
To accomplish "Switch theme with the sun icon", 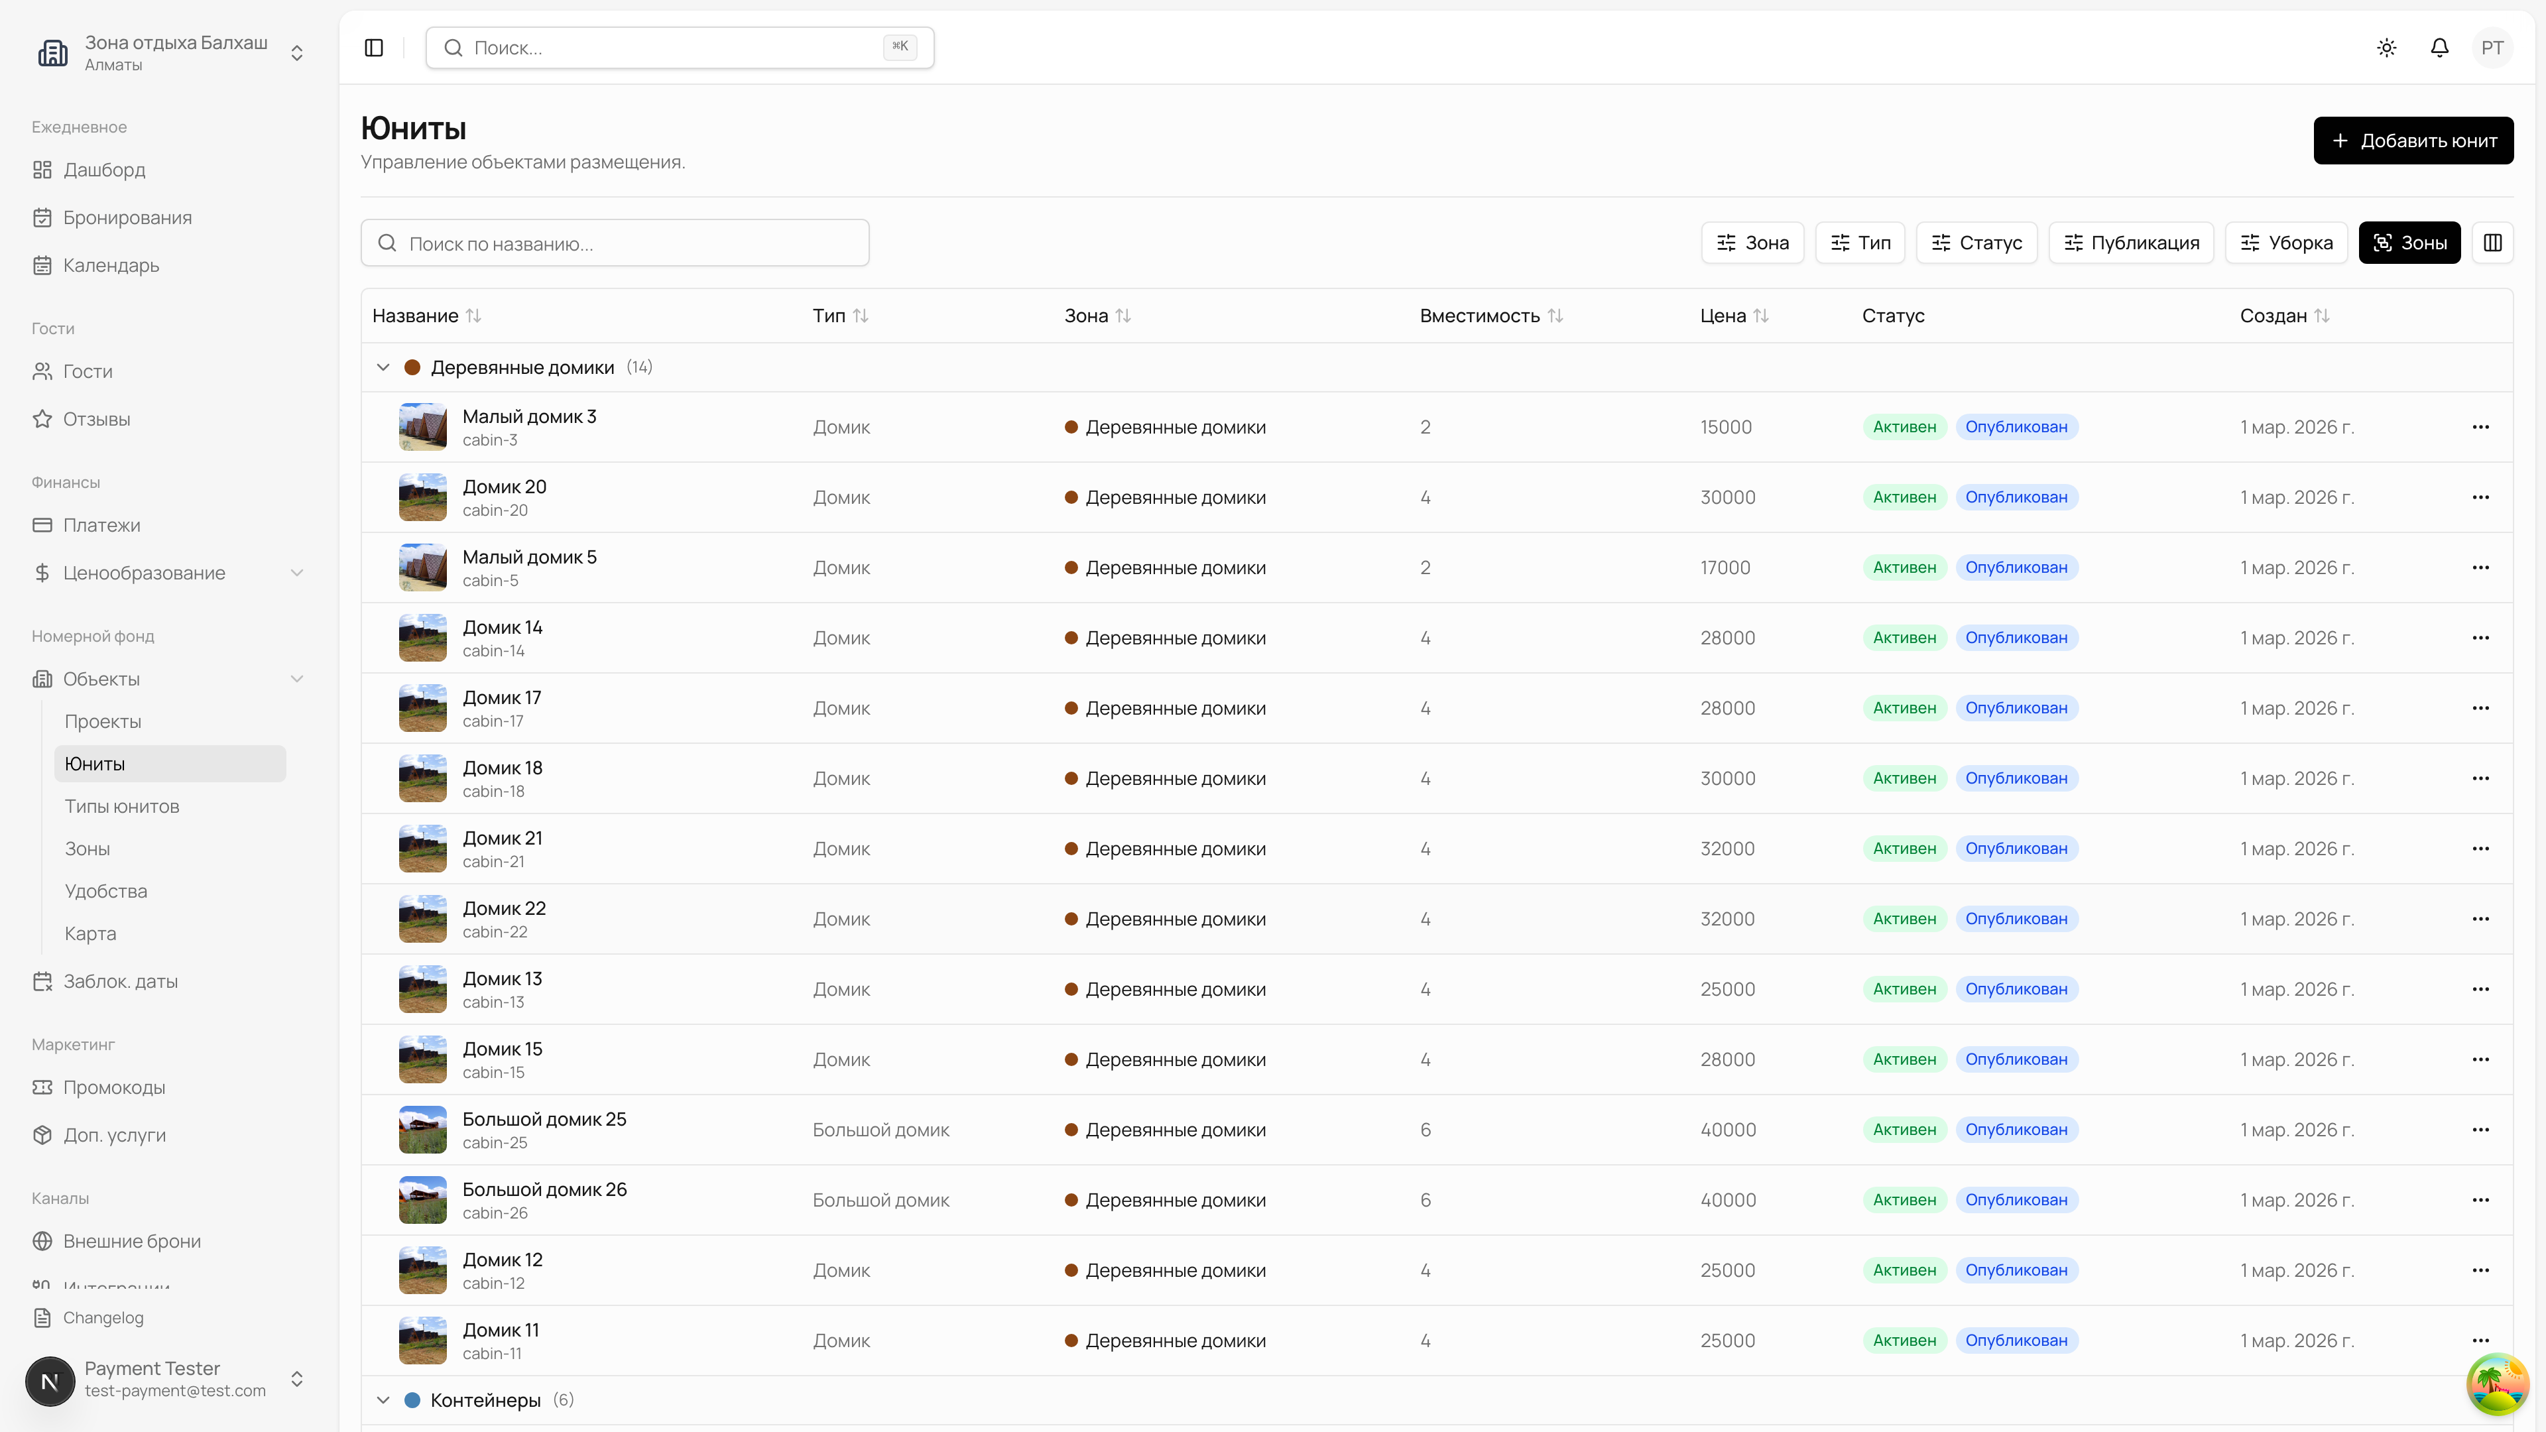I will (x=2387, y=48).
